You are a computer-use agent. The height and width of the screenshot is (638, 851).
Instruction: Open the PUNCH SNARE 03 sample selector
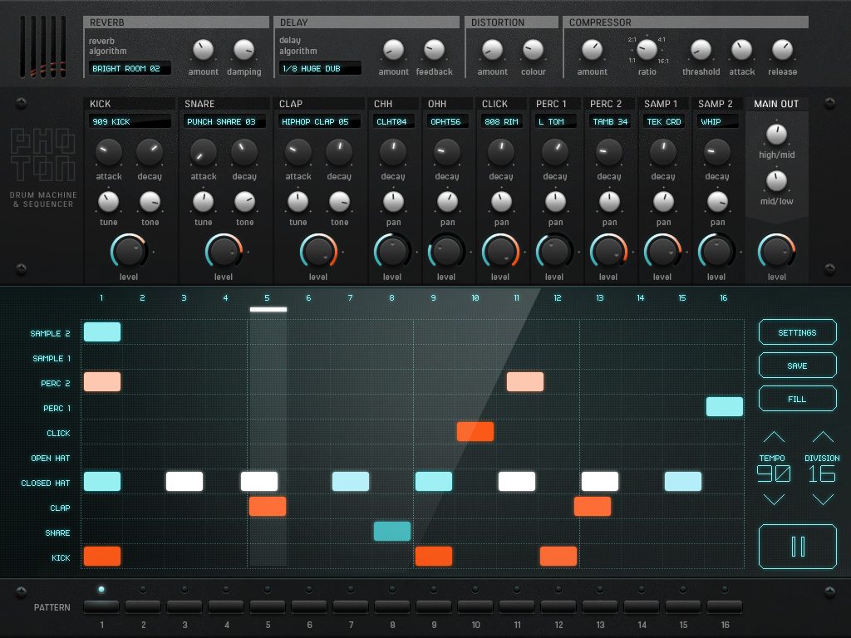pyautogui.click(x=224, y=121)
